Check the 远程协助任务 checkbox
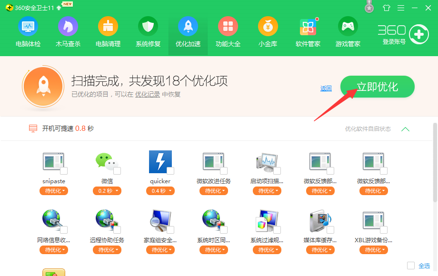438x276 pixels. coord(117,230)
